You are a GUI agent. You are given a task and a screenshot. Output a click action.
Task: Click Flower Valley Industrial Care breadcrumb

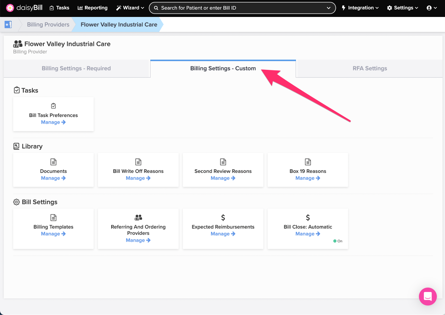[x=119, y=24]
